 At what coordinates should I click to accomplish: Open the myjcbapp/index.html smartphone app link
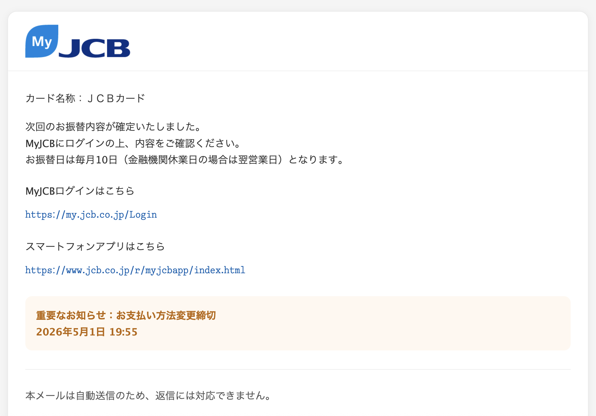click(x=135, y=270)
